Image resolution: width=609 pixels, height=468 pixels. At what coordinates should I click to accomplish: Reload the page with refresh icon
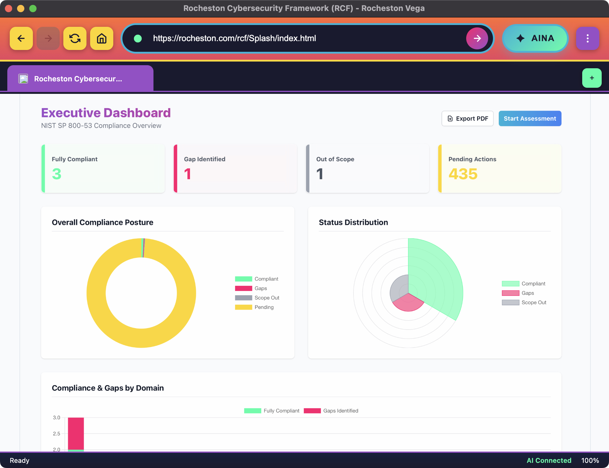pos(75,38)
